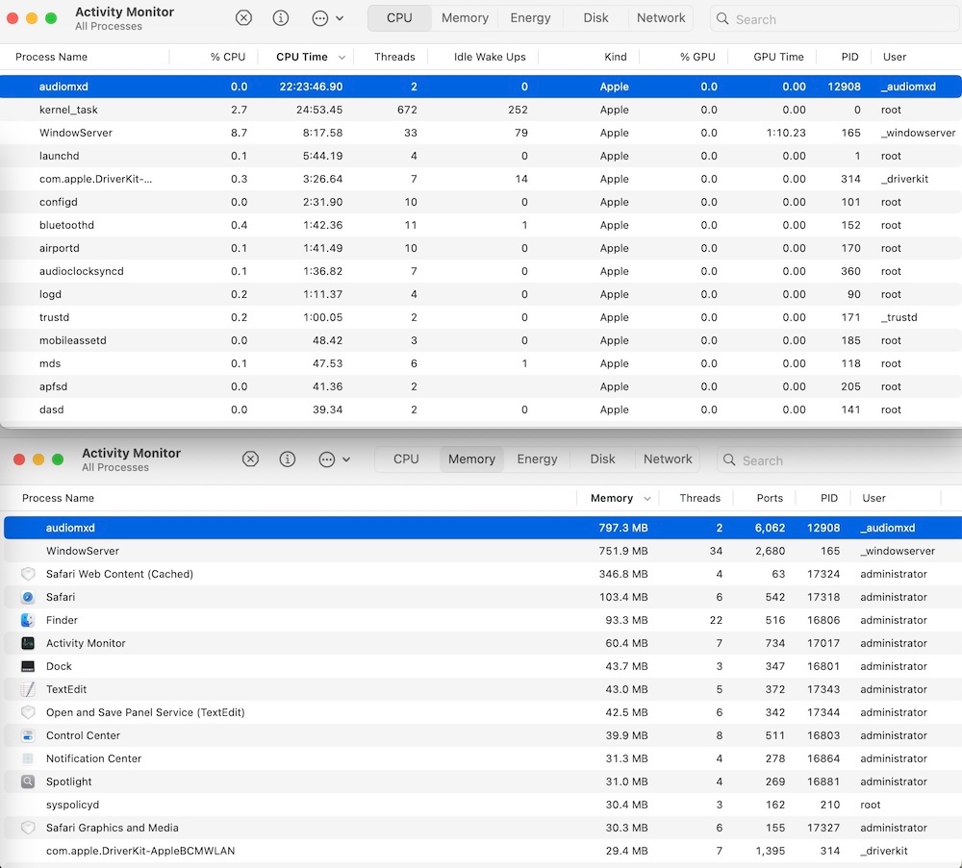
Task: Select the audiomxd row in the CPU window
Action: tap(481, 87)
